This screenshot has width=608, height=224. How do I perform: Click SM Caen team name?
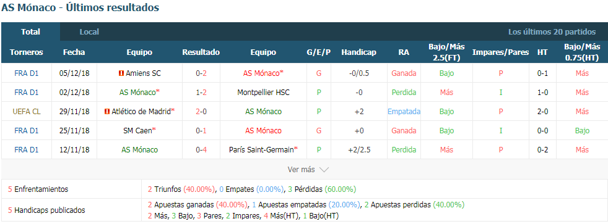(x=139, y=131)
